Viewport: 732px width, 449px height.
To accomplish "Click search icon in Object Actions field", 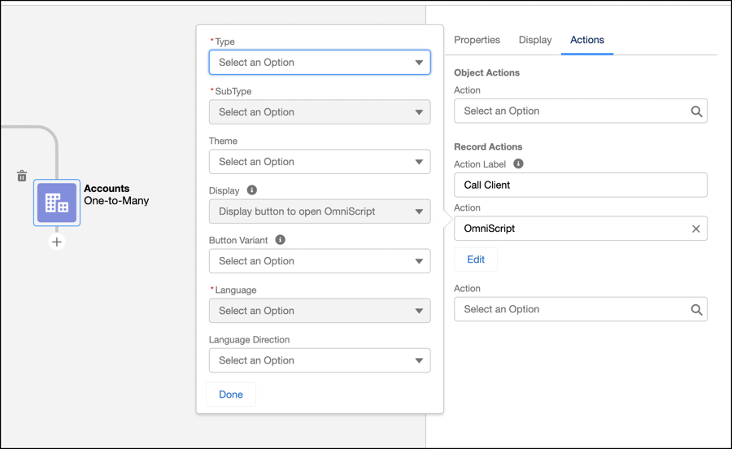I will [x=696, y=111].
